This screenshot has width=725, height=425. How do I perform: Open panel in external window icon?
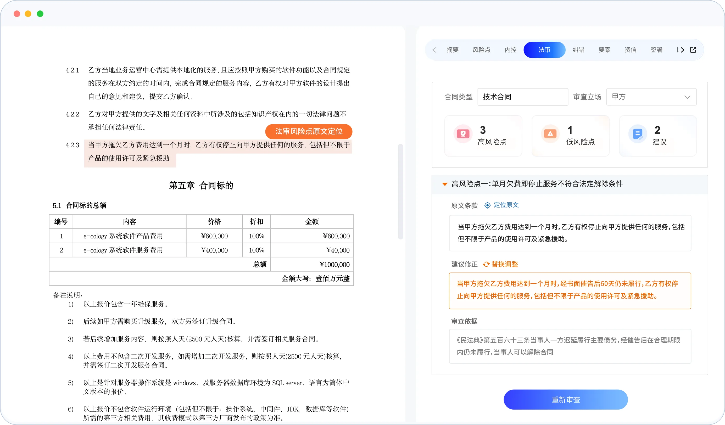(x=693, y=50)
